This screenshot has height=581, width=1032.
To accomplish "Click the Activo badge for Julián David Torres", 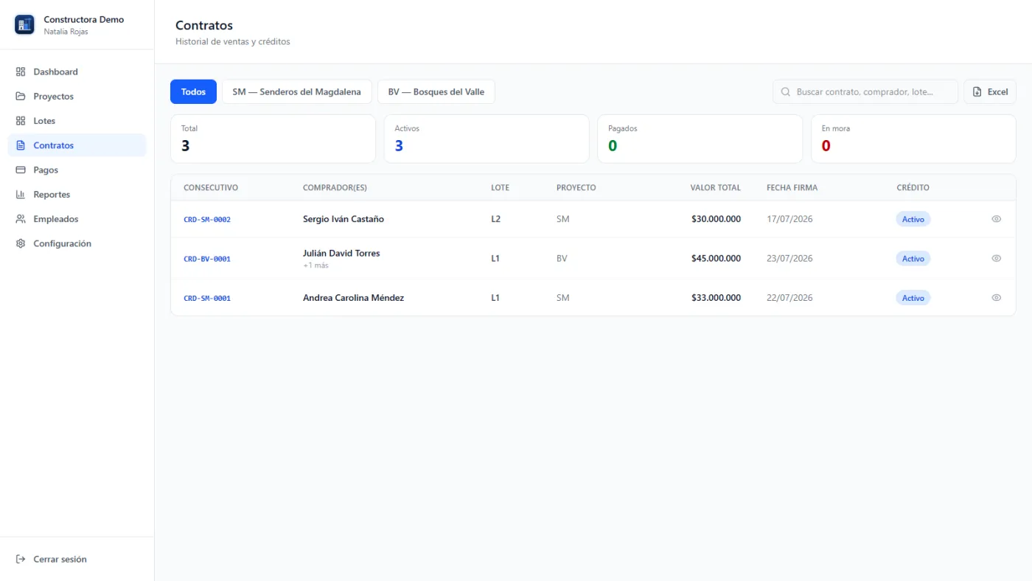I will [x=913, y=258].
